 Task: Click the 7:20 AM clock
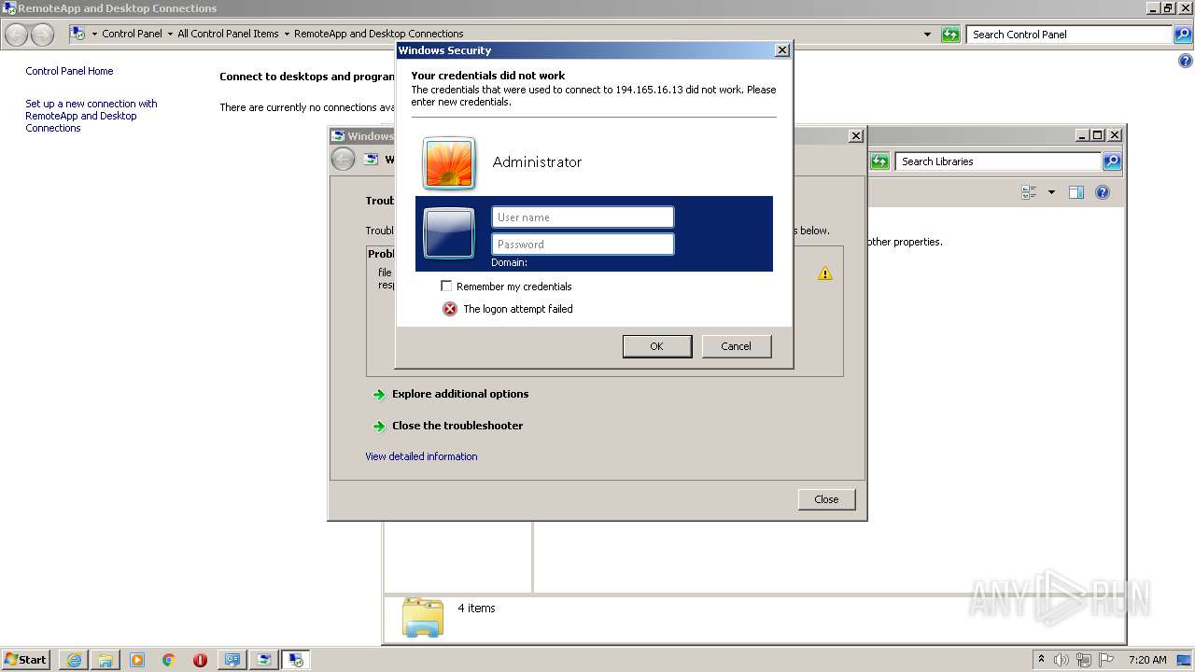click(x=1147, y=660)
